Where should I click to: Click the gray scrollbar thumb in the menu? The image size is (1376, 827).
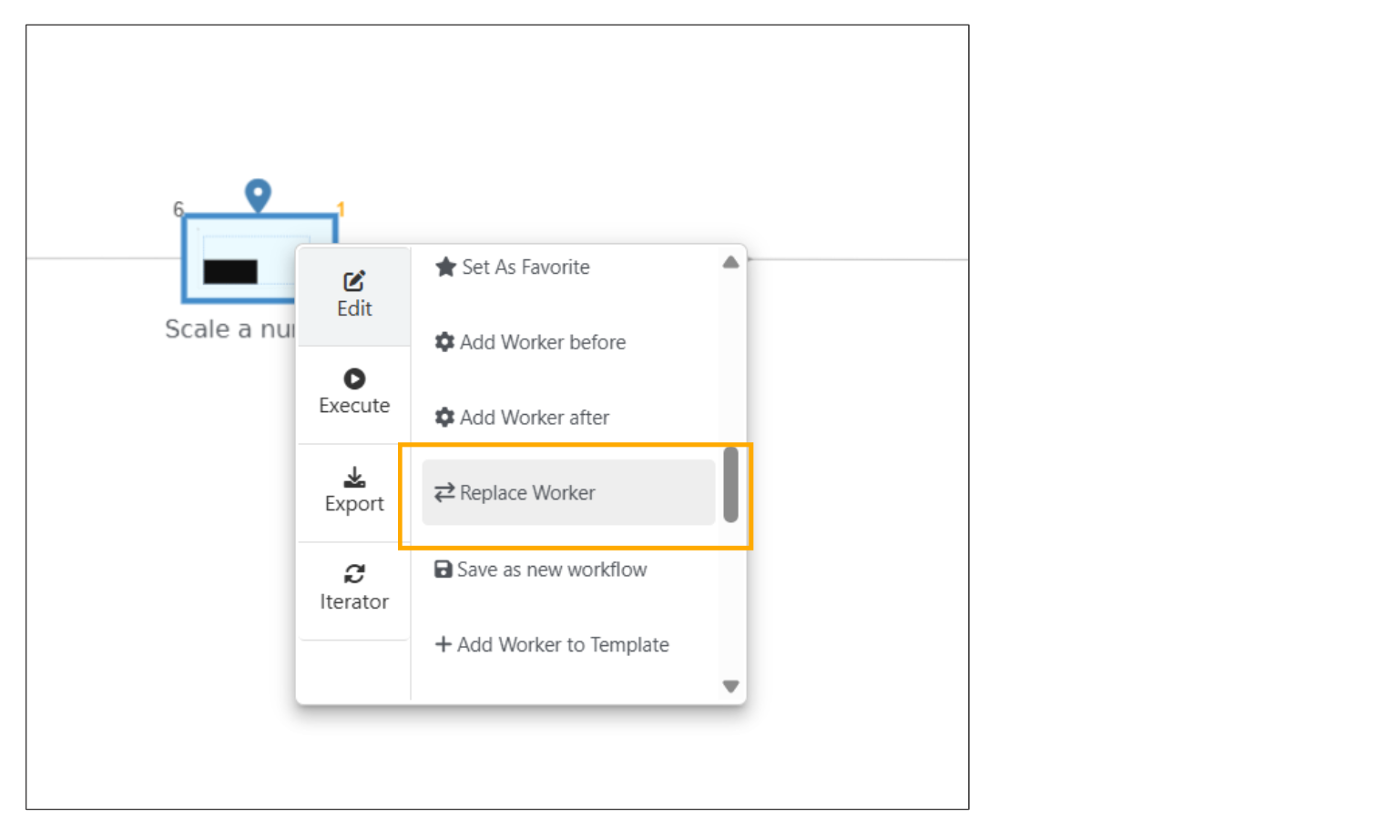click(x=730, y=485)
